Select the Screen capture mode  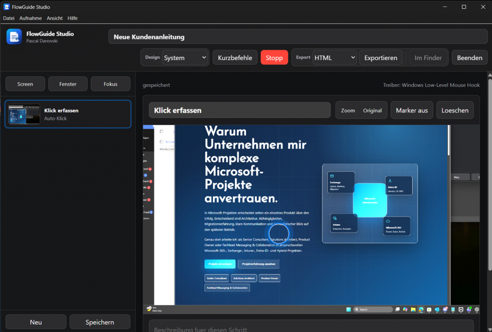[25, 84]
